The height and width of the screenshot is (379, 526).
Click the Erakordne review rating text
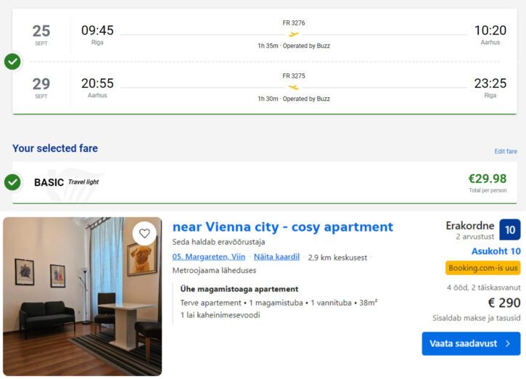[x=469, y=226]
